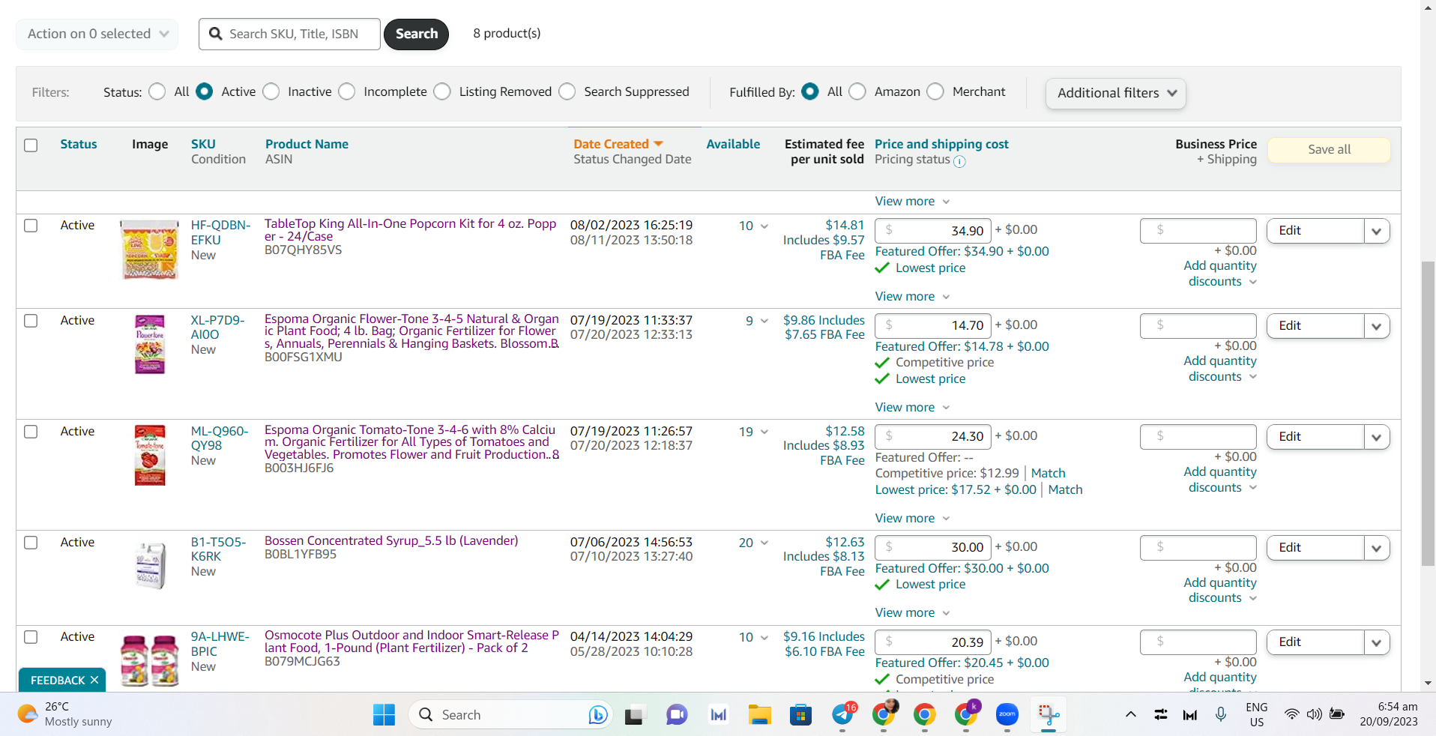The image size is (1436, 736).
Task: Click the magnifier icon in the SKU search box
Action: coord(216,34)
